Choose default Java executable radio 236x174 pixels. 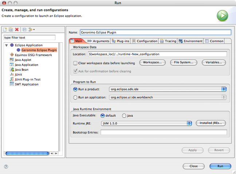[102, 116]
